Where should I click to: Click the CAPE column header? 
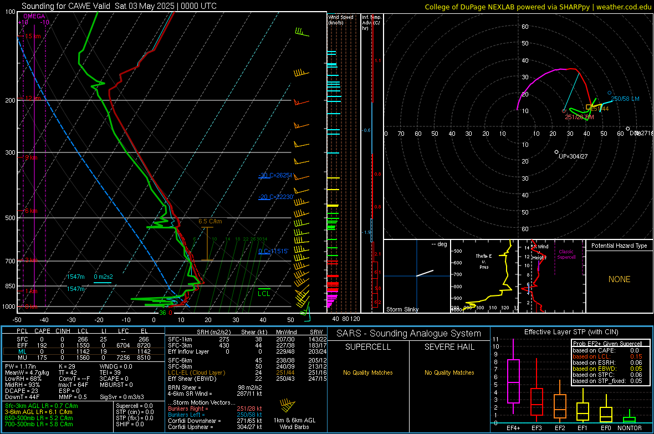tap(42, 331)
